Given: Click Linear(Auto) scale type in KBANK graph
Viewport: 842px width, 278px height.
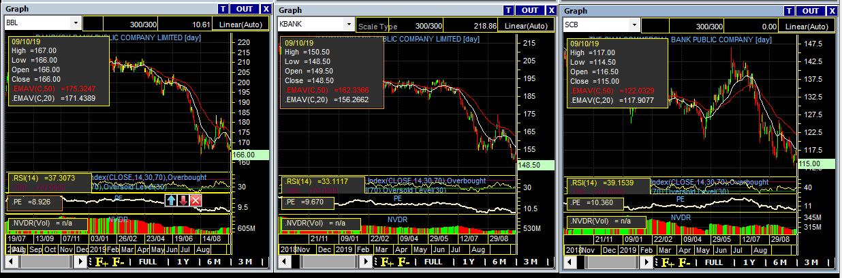Looking at the screenshot, I should click(x=527, y=25).
